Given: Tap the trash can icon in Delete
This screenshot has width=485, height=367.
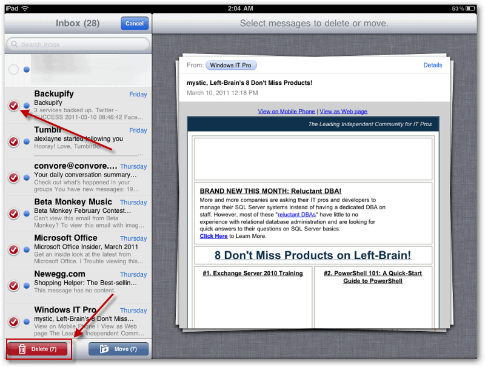Looking at the screenshot, I should pyautogui.click(x=22, y=349).
